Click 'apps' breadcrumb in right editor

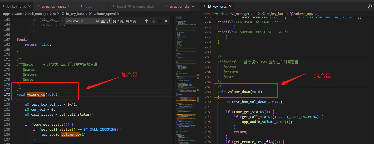pos(208,14)
